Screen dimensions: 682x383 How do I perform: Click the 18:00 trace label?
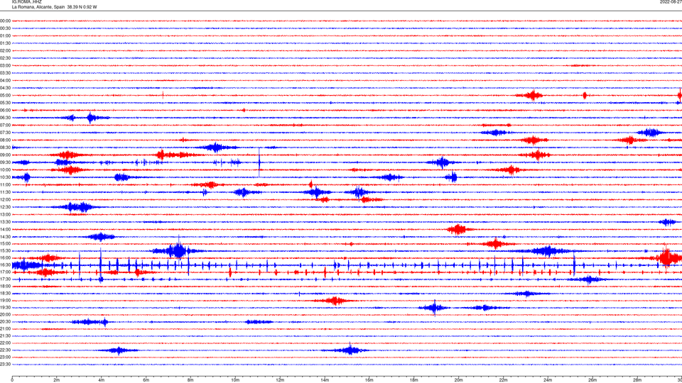5,286
